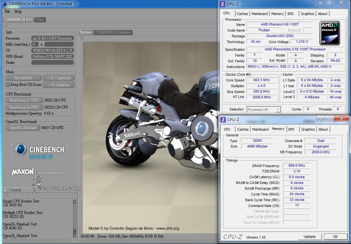Click the Core Speed value '803.5 MHz'
Screen dimensions: 351x244
(x=261, y=80)
